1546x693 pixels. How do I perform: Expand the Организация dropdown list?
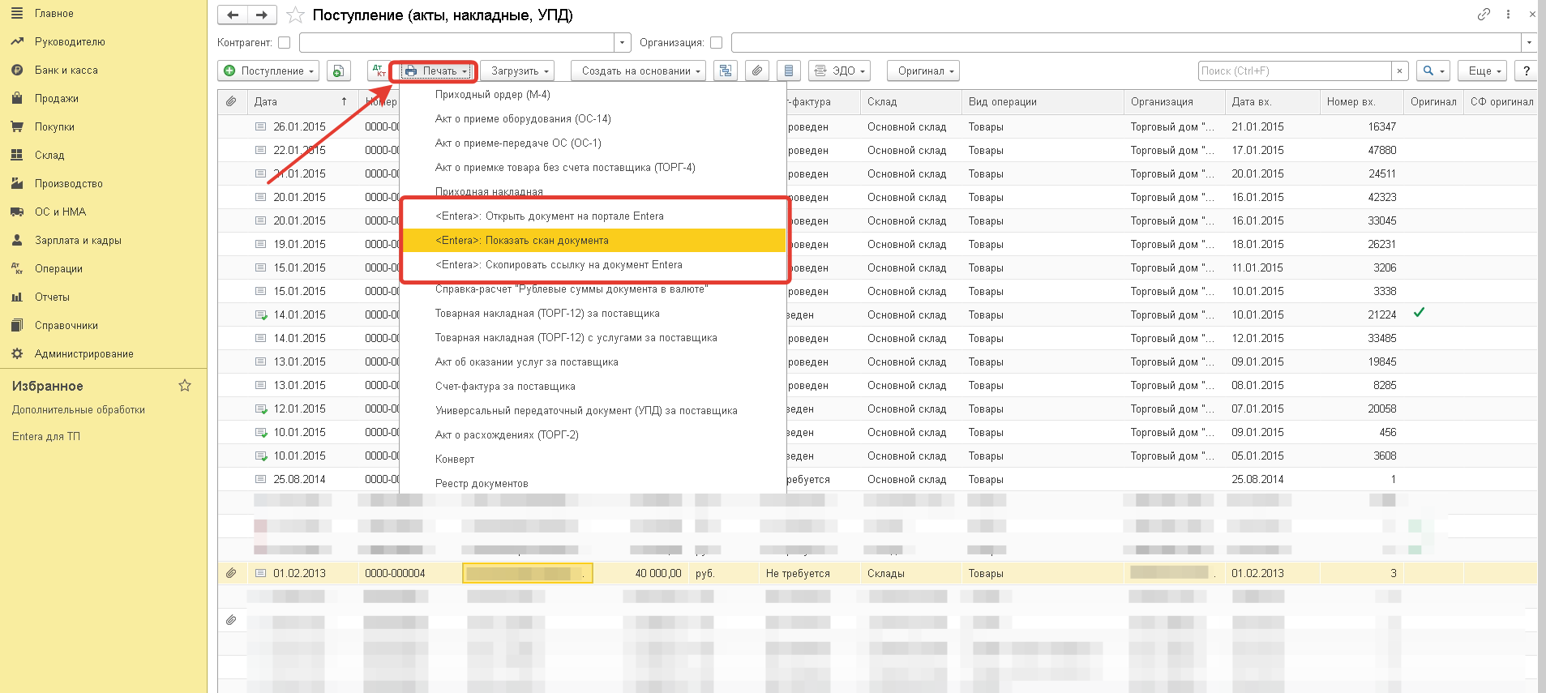coord(1529,42)
